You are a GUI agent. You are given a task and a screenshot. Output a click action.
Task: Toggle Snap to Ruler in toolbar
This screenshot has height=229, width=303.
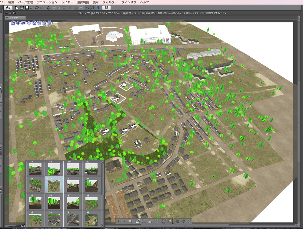88,8
